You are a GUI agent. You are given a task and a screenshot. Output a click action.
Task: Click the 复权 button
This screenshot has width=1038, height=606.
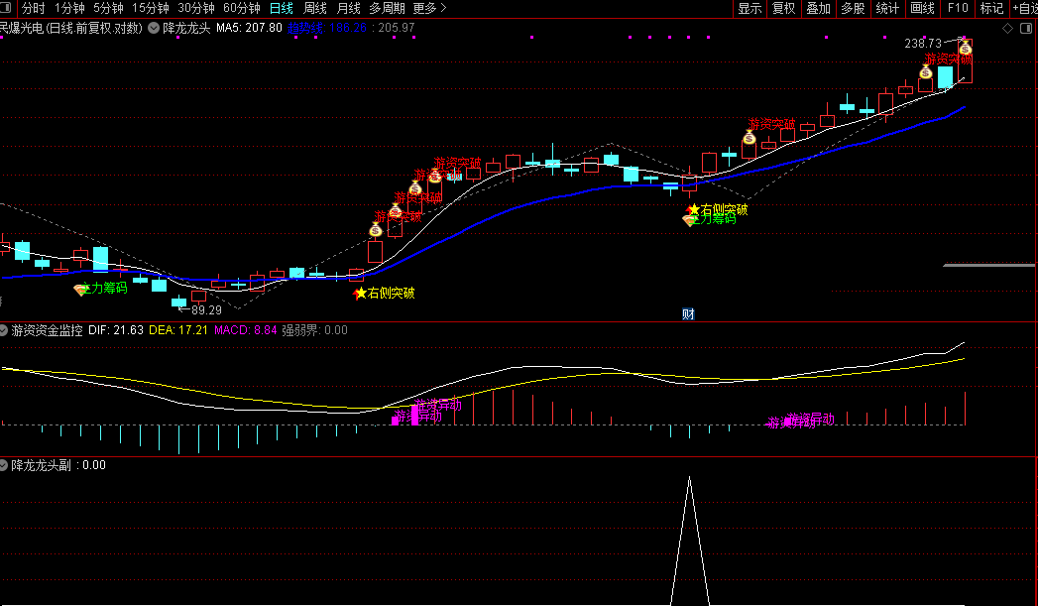pos(784,8)
